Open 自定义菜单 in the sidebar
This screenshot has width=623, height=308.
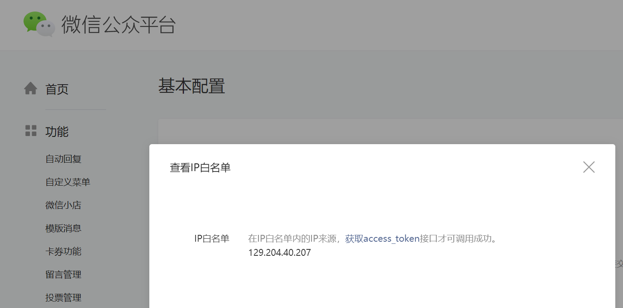(68, 182)
